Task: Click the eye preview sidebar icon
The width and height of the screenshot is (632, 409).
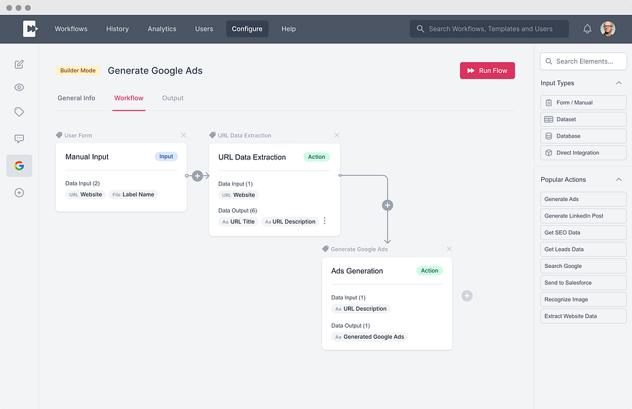Action: coord(19,87)
